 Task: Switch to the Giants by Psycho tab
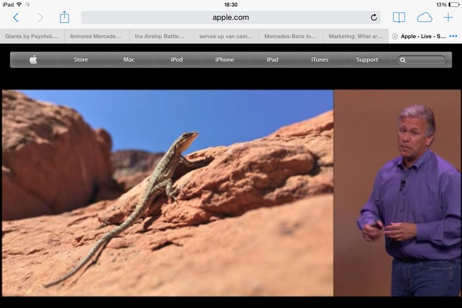point(32,36)
